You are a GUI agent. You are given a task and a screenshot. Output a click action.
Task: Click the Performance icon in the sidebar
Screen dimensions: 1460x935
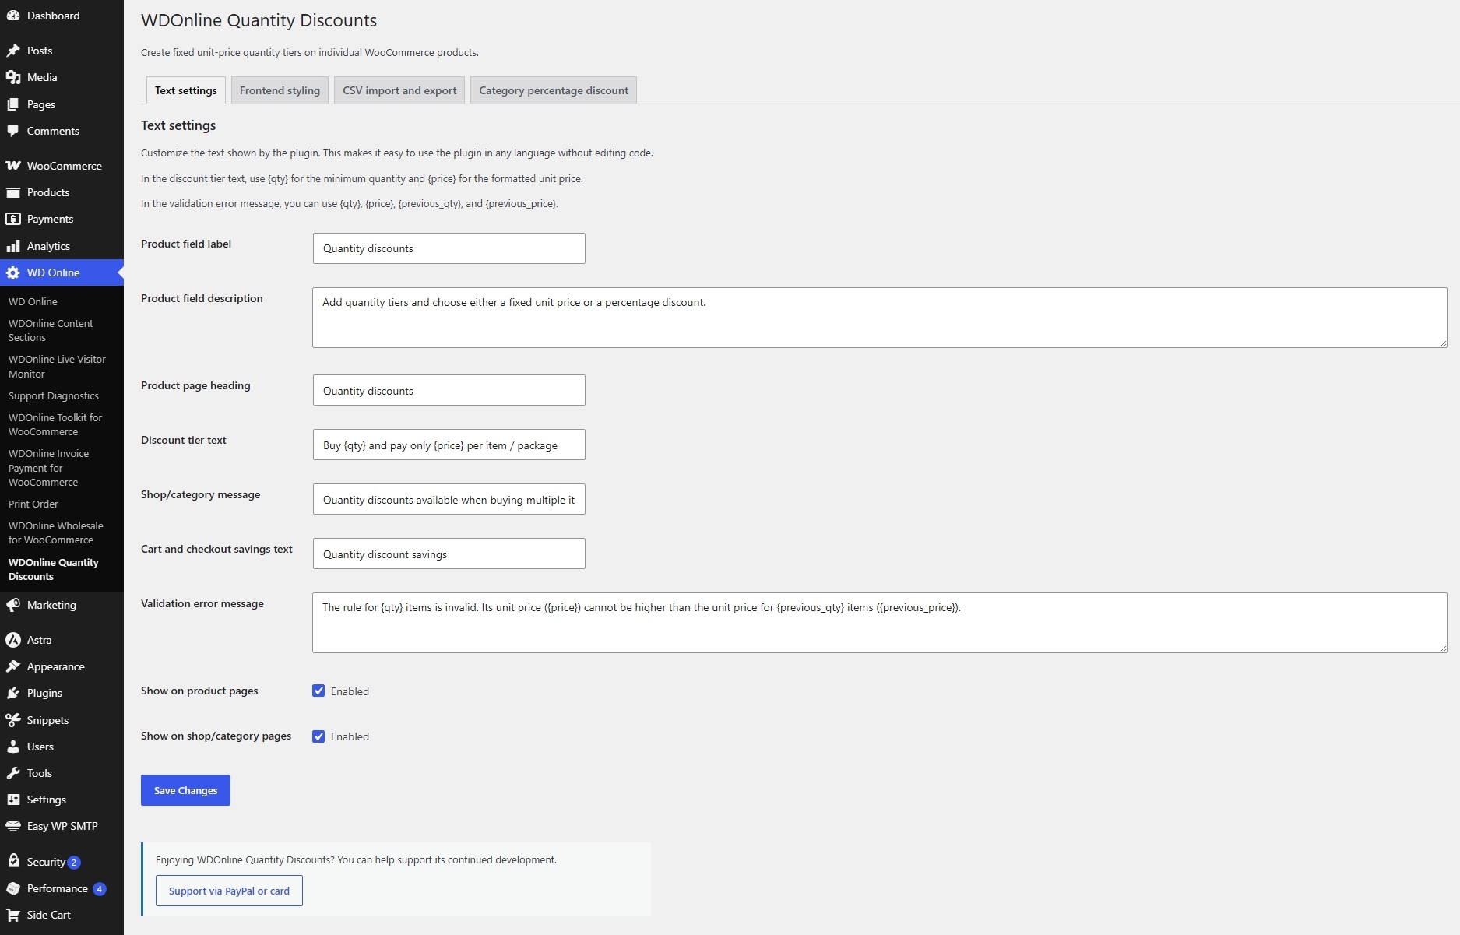(13, 888)
